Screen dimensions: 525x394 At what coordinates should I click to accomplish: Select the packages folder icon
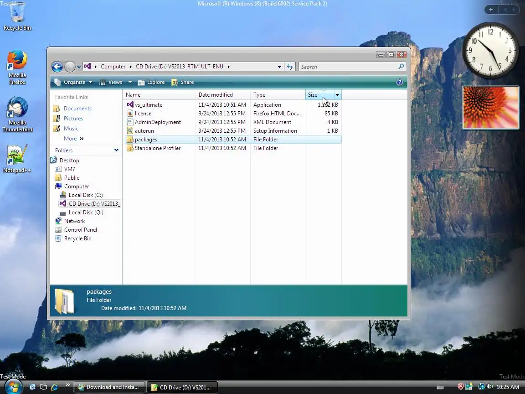pyautogui.click(x=130, y=140)
